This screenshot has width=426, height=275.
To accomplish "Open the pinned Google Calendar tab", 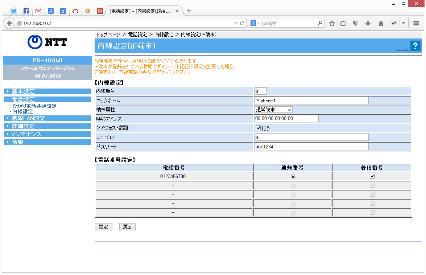I will pyautogui.click(x=63, y=11).
